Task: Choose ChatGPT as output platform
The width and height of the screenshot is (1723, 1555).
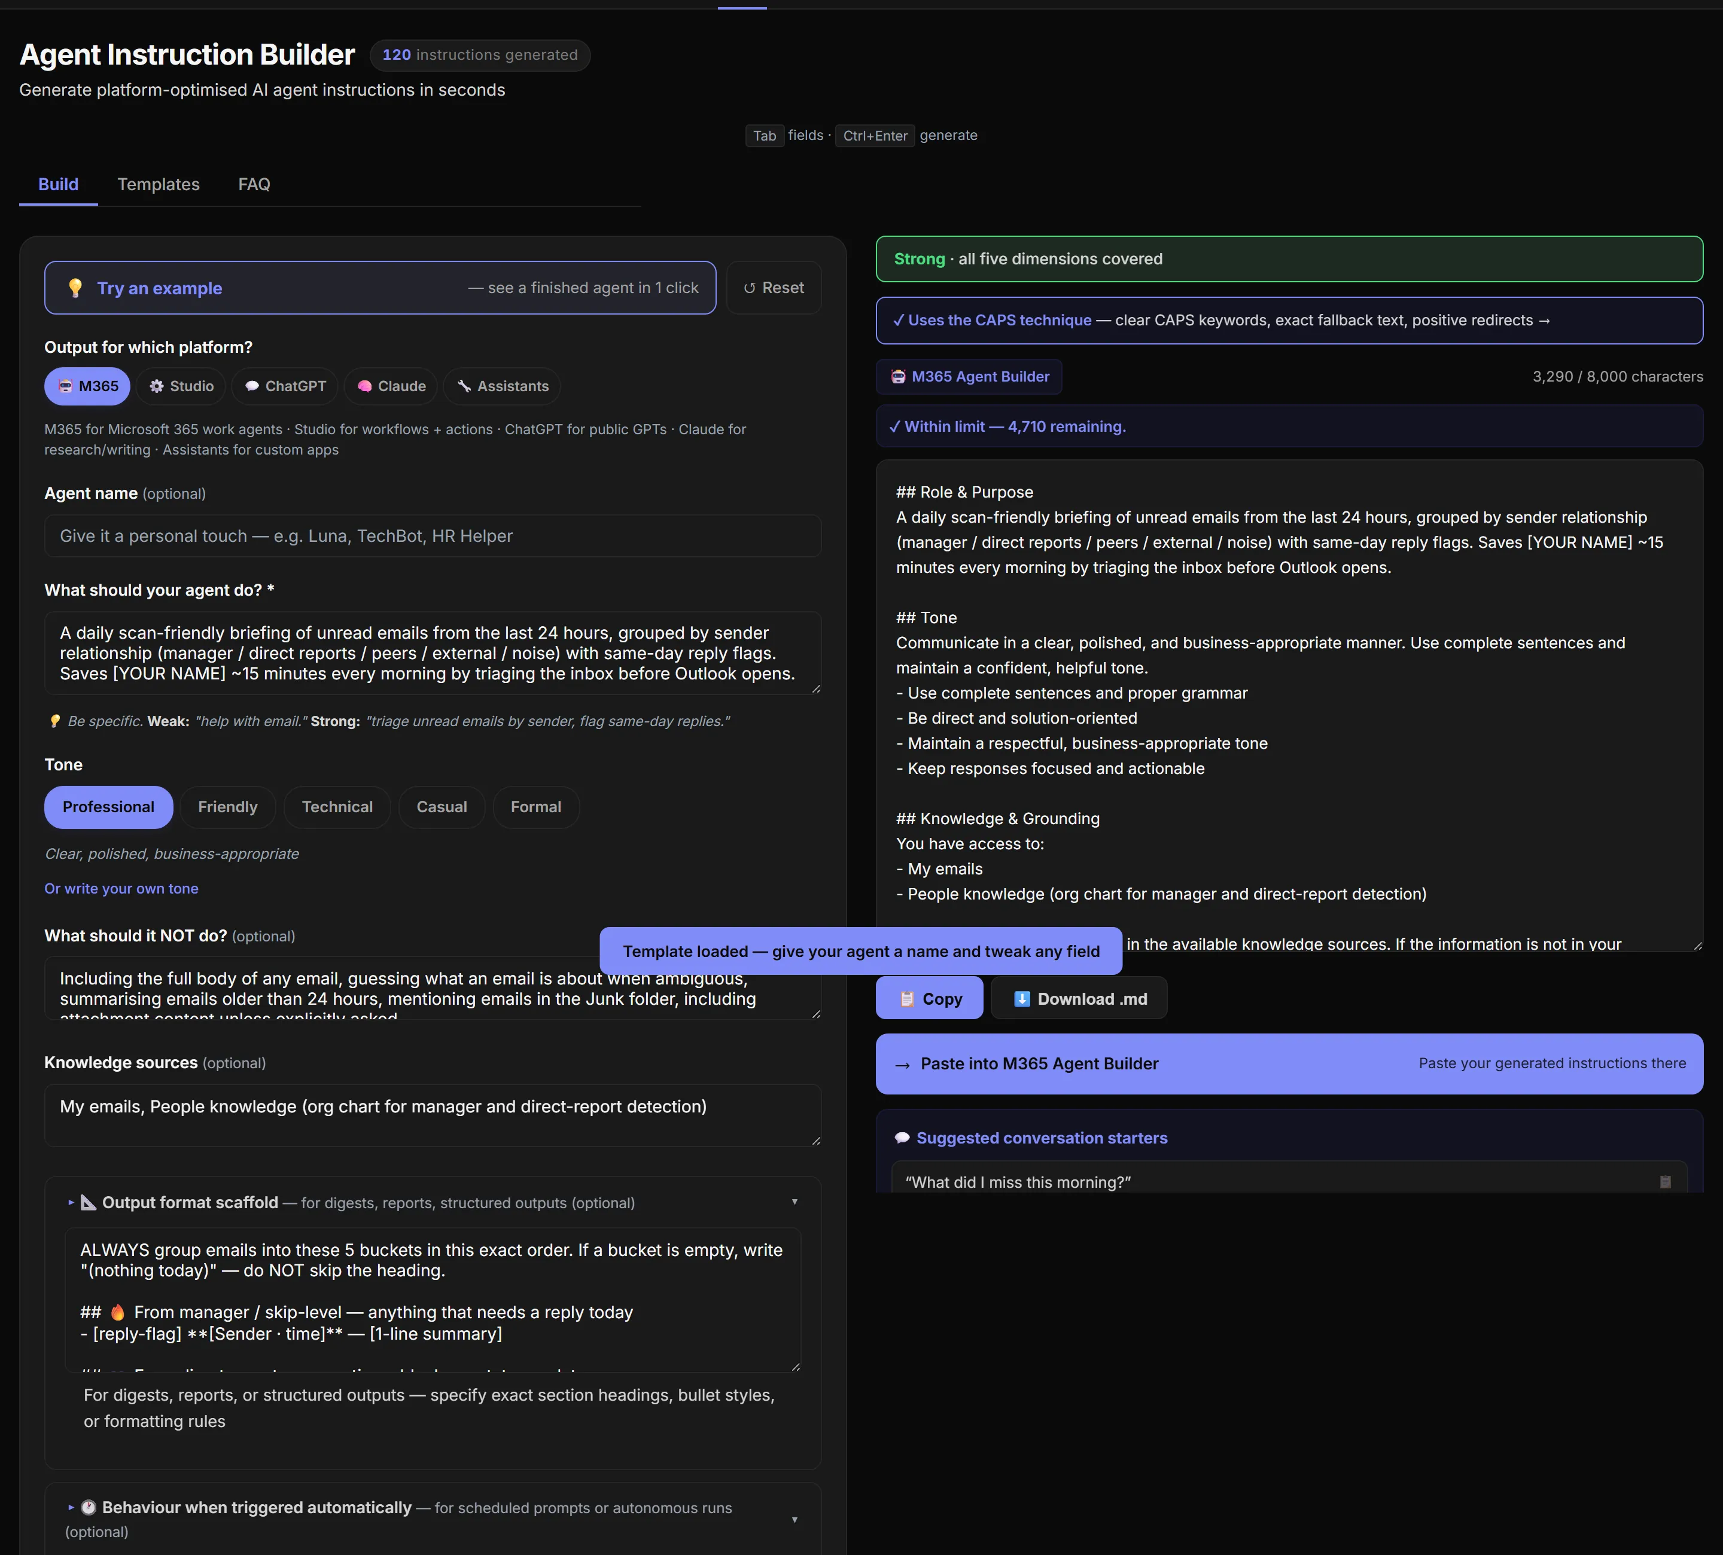Action: 285,386
